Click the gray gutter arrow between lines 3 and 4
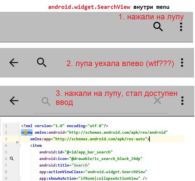195x181 pixels. point(18,142)
